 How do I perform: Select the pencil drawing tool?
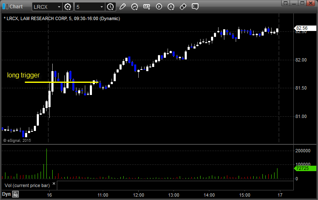tap(122, 7)
